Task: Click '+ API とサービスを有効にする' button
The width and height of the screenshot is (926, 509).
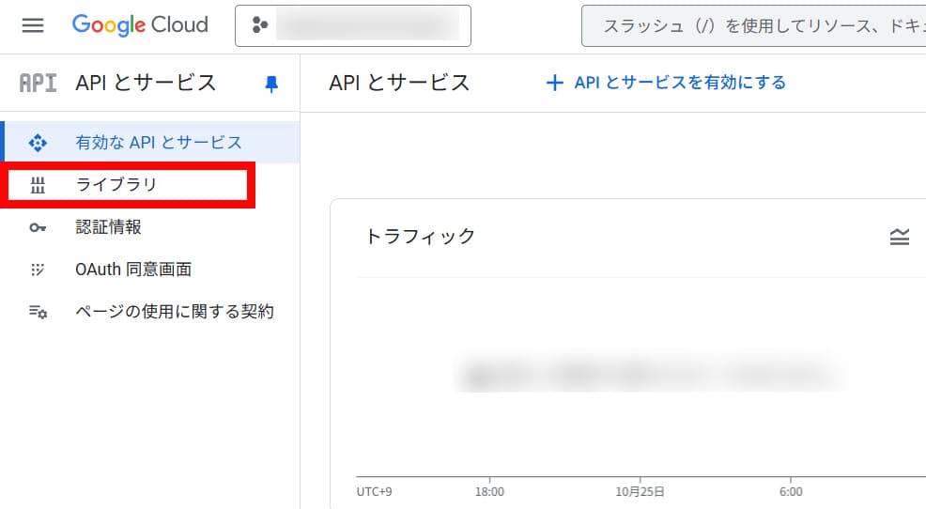Action: (x=666, y=83)
